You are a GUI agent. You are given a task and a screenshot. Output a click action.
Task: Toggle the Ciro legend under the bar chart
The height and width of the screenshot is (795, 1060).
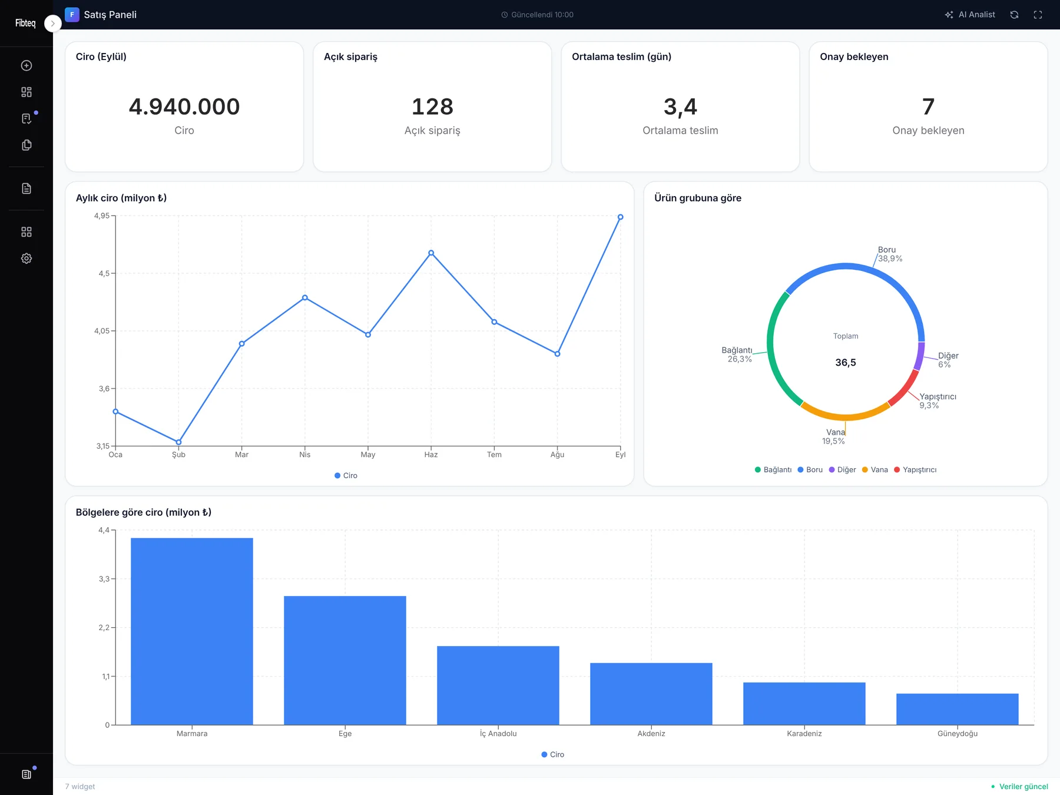click(552, 754)
